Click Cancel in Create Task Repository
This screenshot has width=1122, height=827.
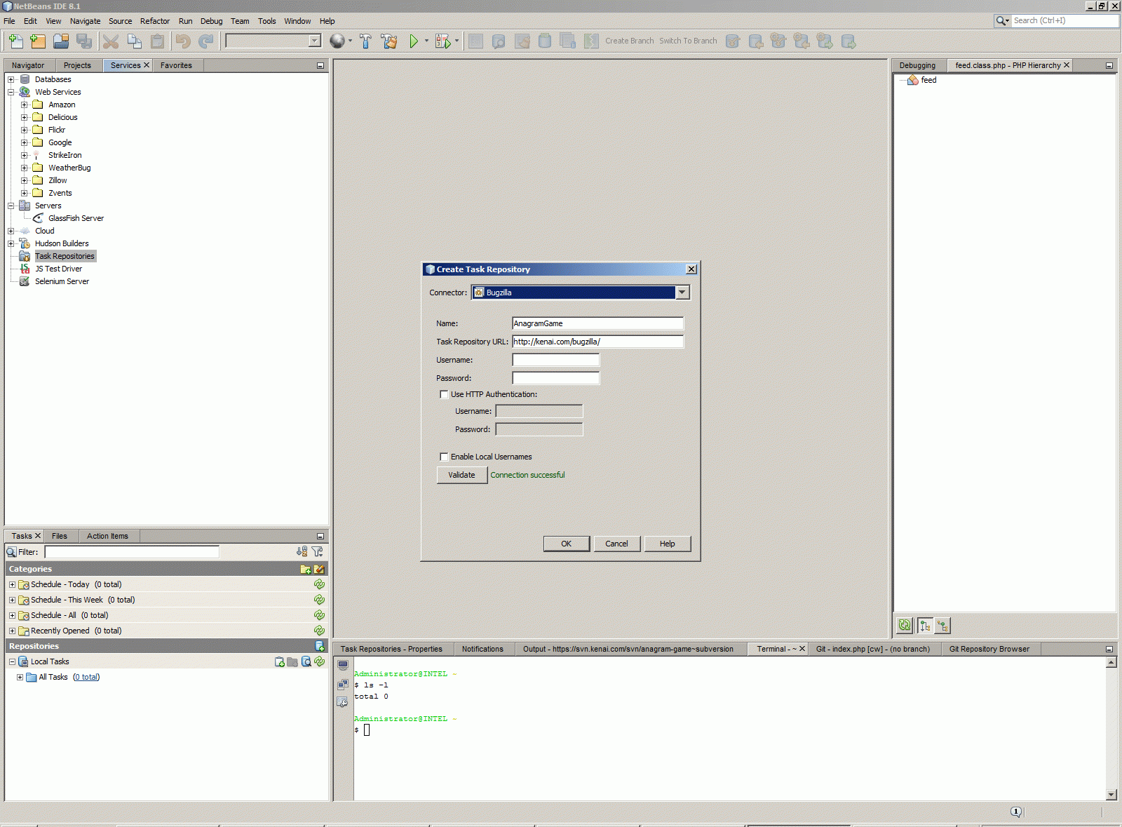[x=616, y=544]
